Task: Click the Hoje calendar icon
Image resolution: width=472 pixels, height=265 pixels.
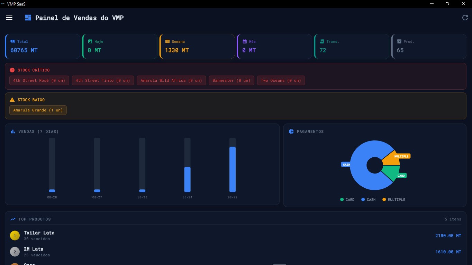Action: tap(90, 41)
